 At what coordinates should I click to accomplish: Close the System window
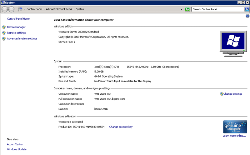point(247,2)
